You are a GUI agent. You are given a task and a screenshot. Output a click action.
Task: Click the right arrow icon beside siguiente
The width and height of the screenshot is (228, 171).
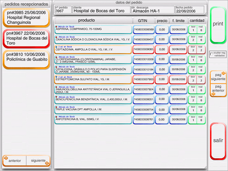coord(47,163)
